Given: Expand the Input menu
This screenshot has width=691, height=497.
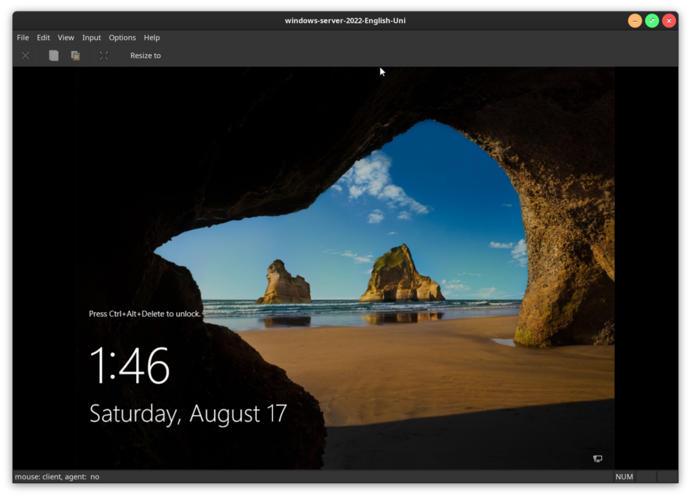Looking at the screenshot, I should click(92, 38).
